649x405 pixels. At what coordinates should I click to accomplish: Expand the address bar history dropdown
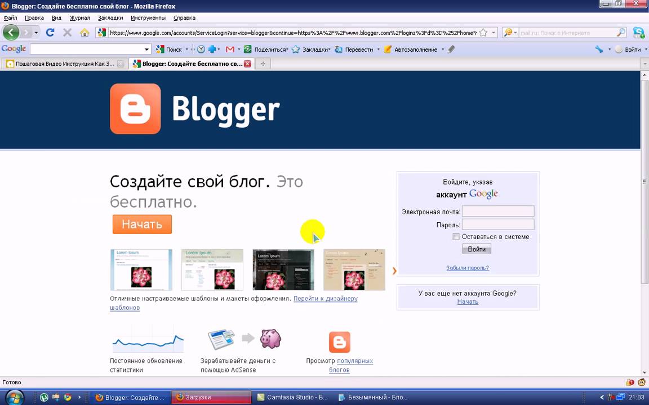pos(493,33)
